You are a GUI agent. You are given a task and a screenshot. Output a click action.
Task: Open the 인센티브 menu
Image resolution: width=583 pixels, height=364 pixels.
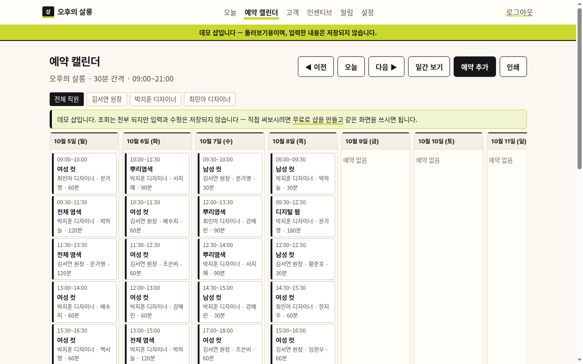(320, 12)
